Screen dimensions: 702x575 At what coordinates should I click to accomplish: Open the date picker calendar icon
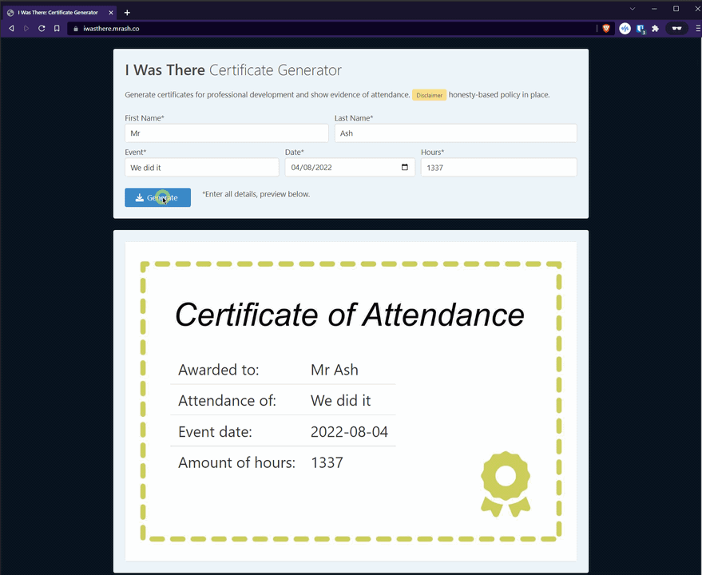click(x=405, y=168)
